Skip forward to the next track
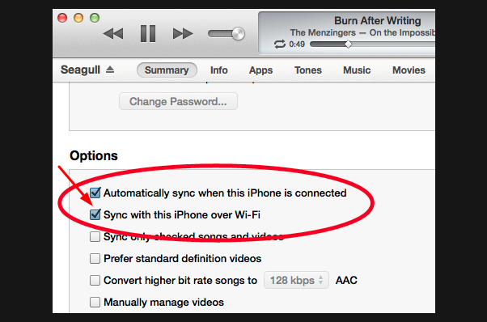Screen dimensions: 487x322 (183, 33)
